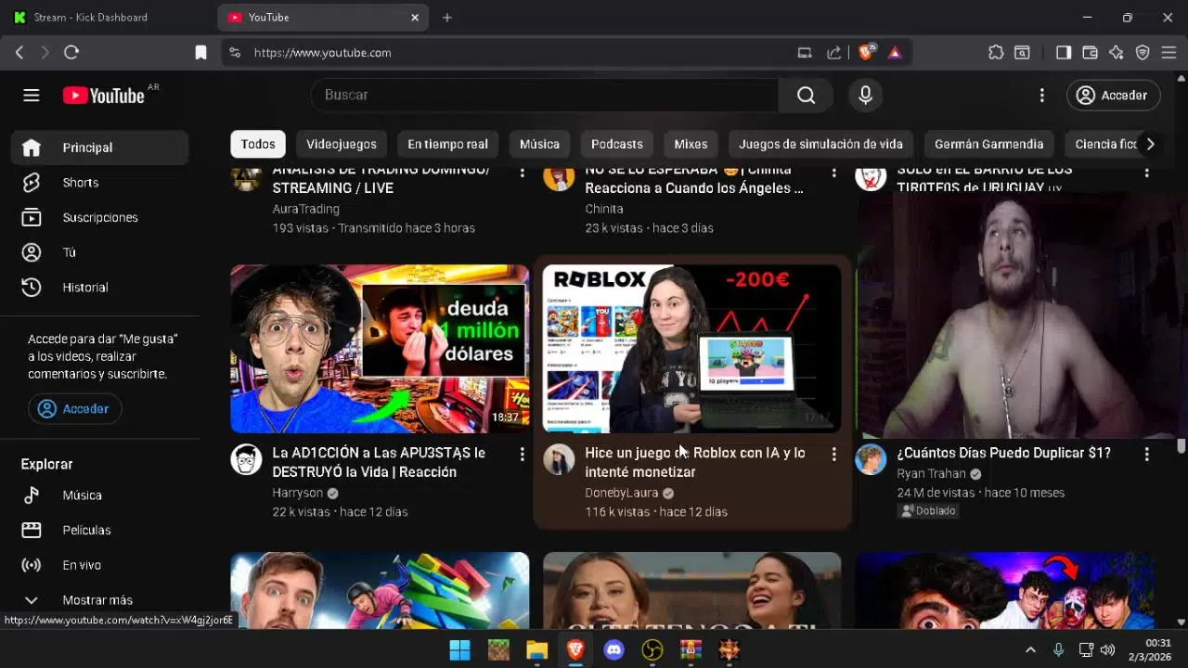Click the bookmark icon in toolbar

tap(200, 53)
